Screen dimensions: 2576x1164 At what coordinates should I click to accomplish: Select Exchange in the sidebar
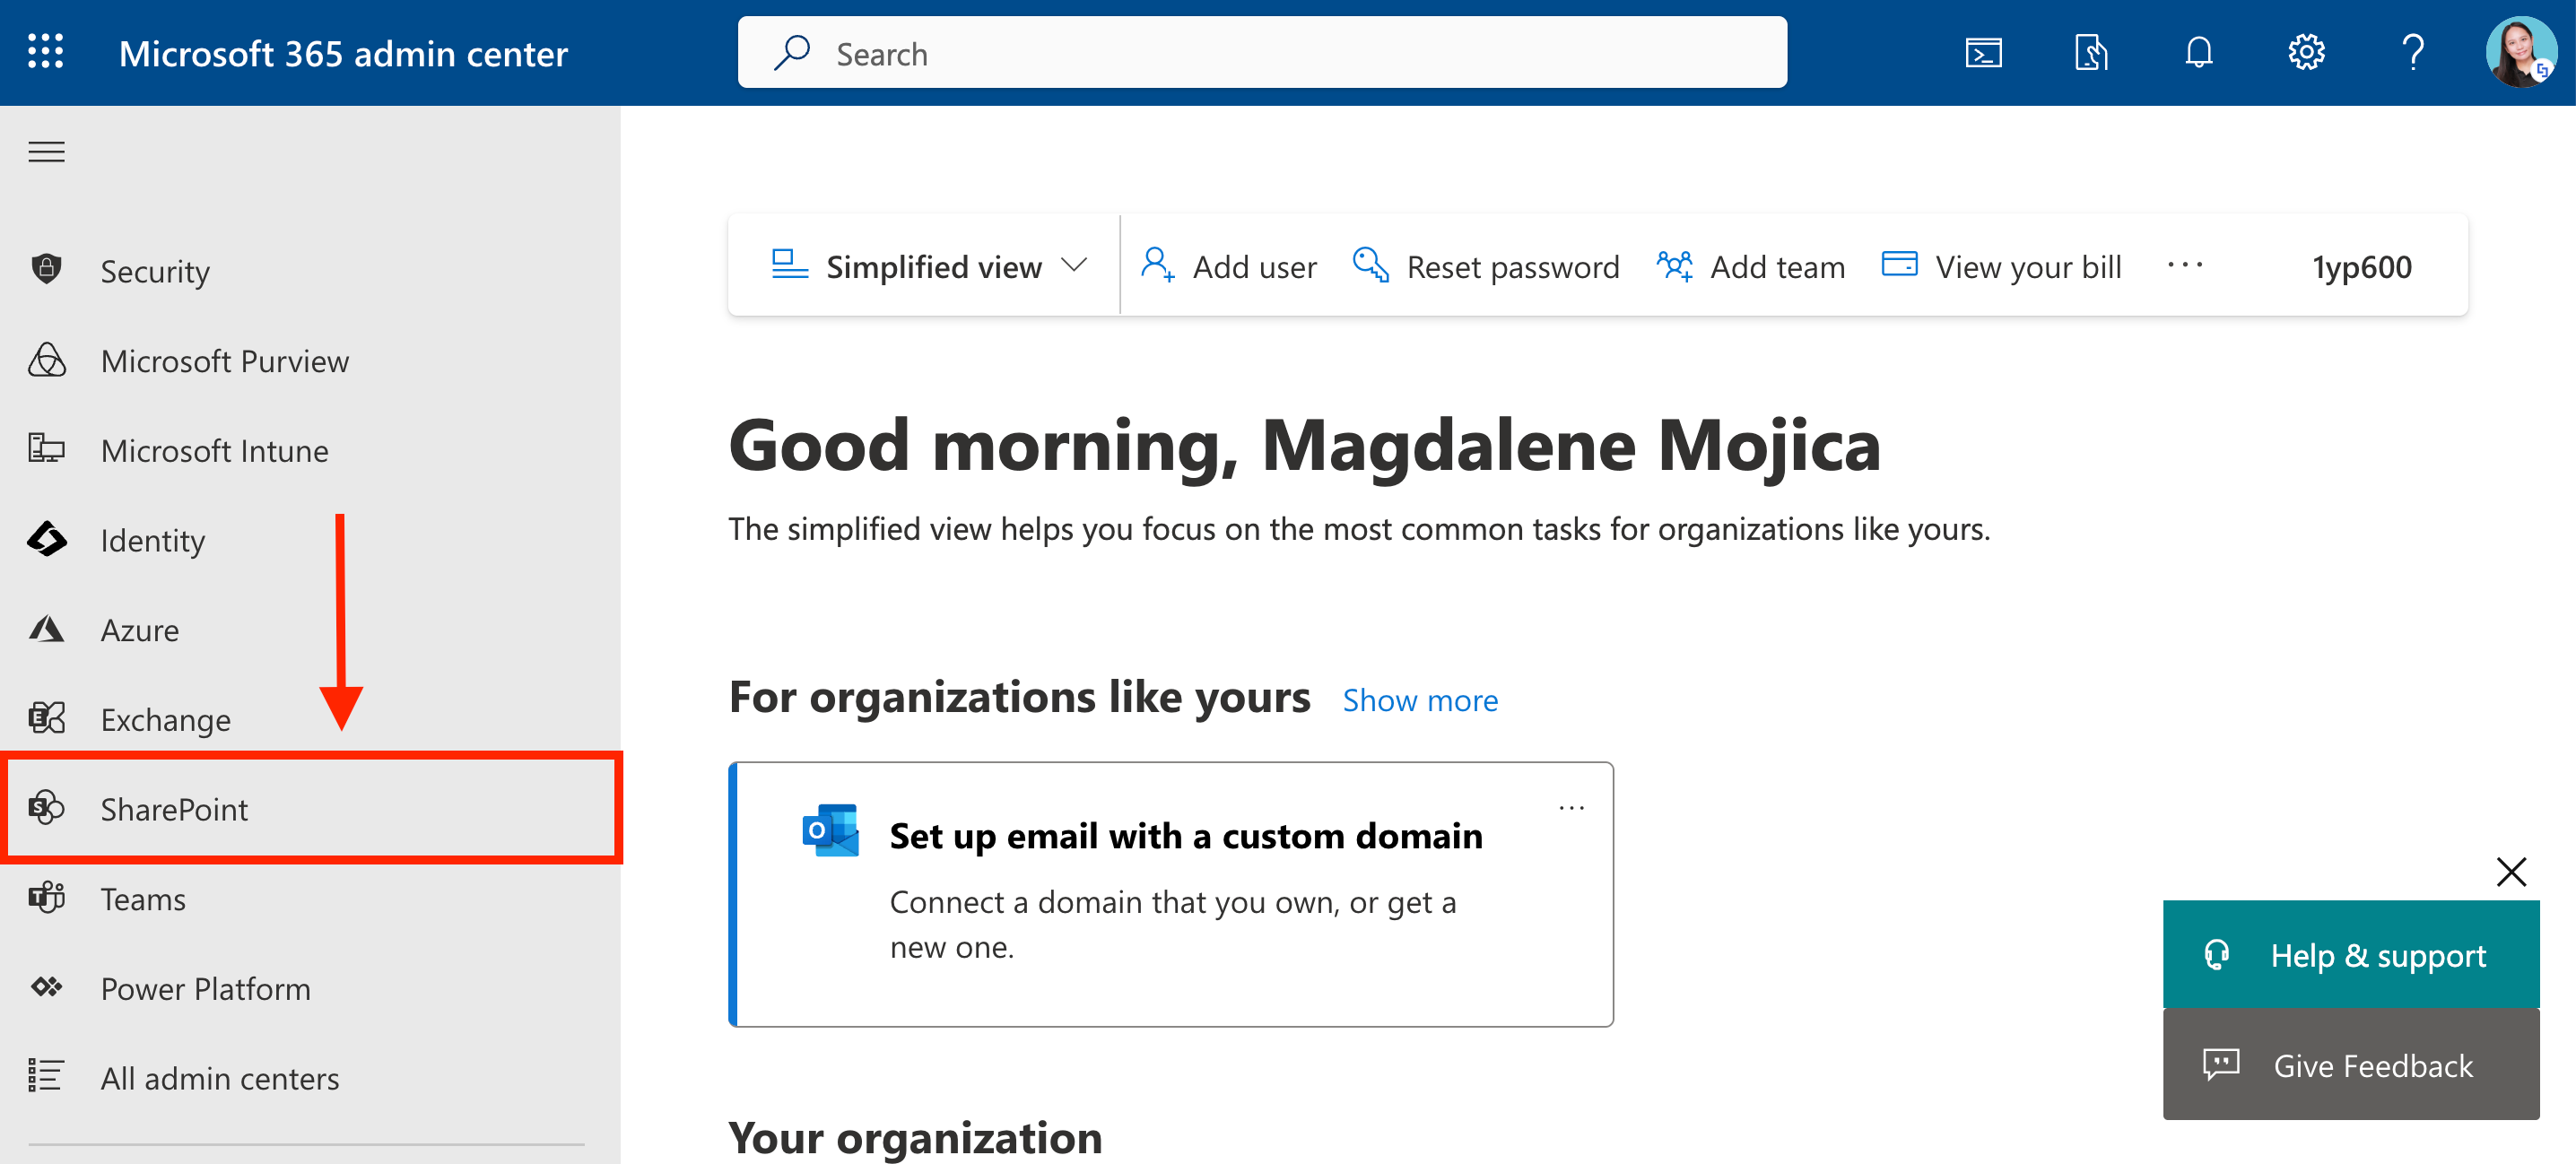[x=165, y=718]
